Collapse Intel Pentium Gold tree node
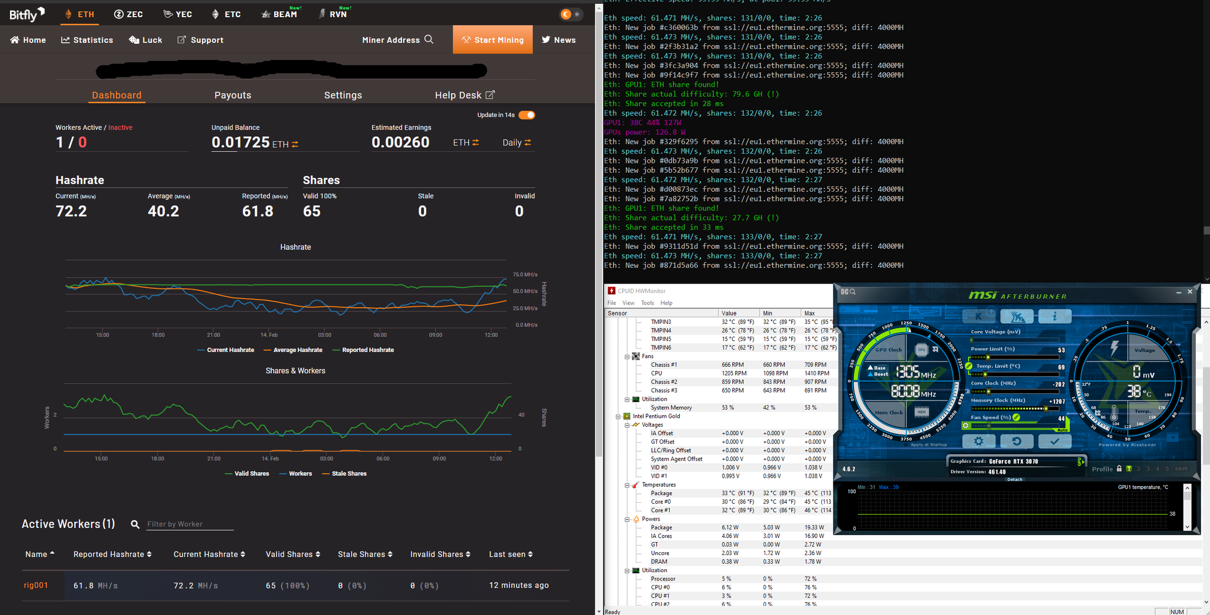 coord(618,416)
